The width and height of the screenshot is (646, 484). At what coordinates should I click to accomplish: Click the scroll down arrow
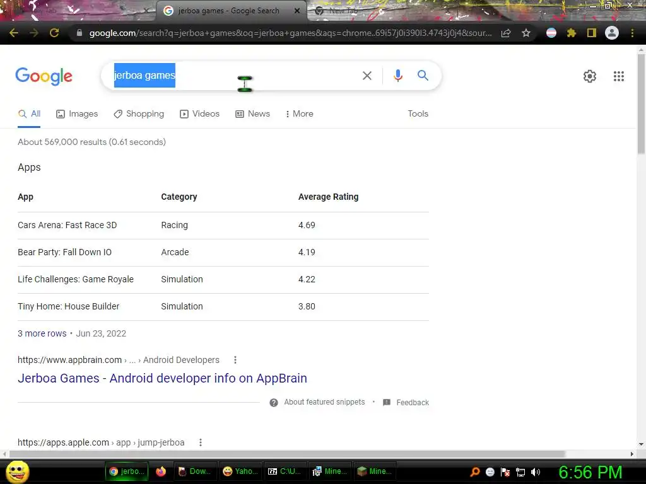coord(641,444)
